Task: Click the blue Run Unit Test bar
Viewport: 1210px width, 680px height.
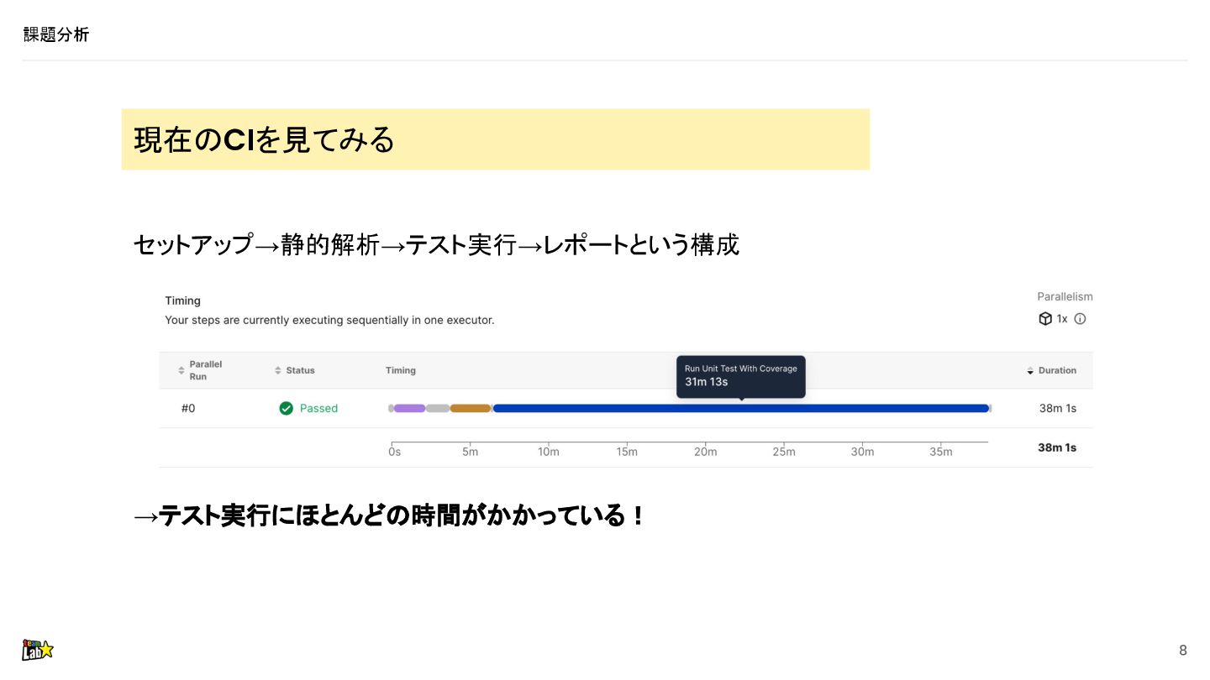Action: point(741,408)
